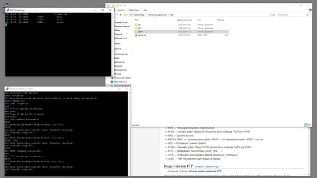Click the folder icon in Explorer title bar

108,5
